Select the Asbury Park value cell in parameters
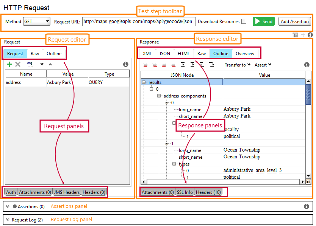 67,82
